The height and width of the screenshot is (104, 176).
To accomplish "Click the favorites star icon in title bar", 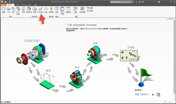I will 137,2.
